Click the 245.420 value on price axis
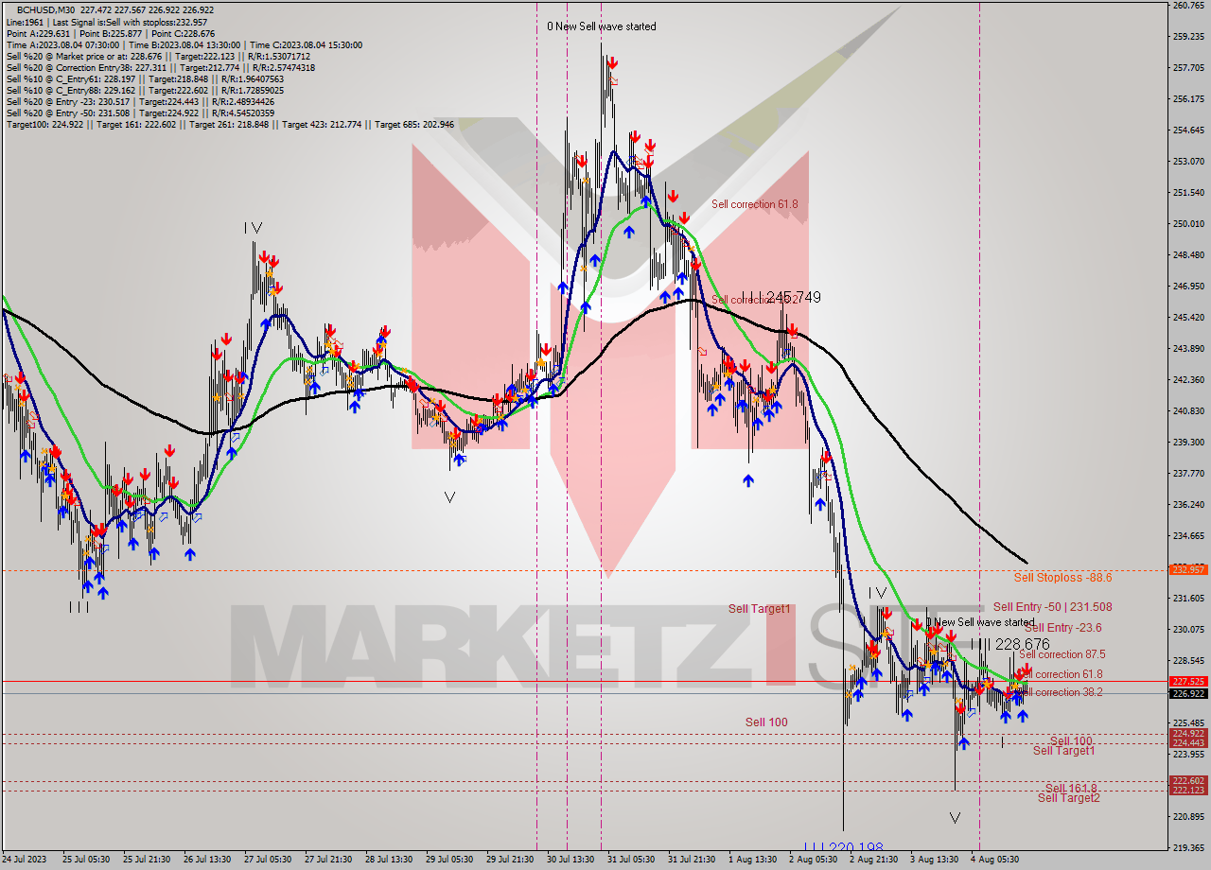 (x=1188, y=318)
